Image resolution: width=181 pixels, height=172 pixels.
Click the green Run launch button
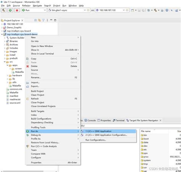[x=10, y=10]
